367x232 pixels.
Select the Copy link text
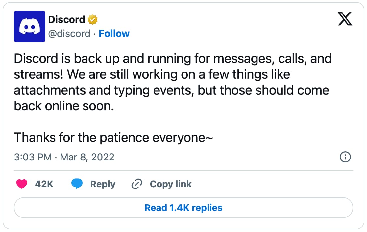(171, 184)
